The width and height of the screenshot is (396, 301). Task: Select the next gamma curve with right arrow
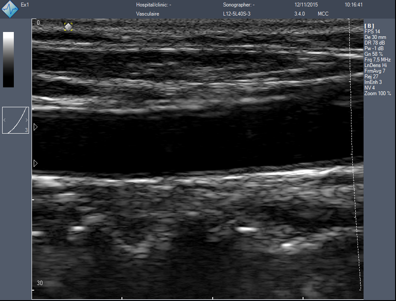(x=26, y=120)
